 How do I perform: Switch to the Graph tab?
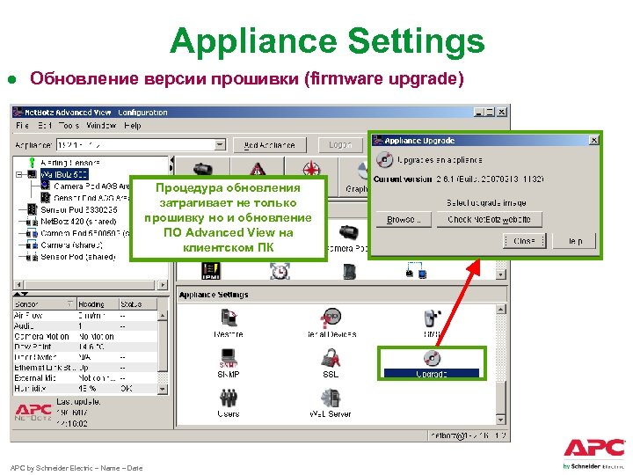pyautogui.click(x=357, y=177)
